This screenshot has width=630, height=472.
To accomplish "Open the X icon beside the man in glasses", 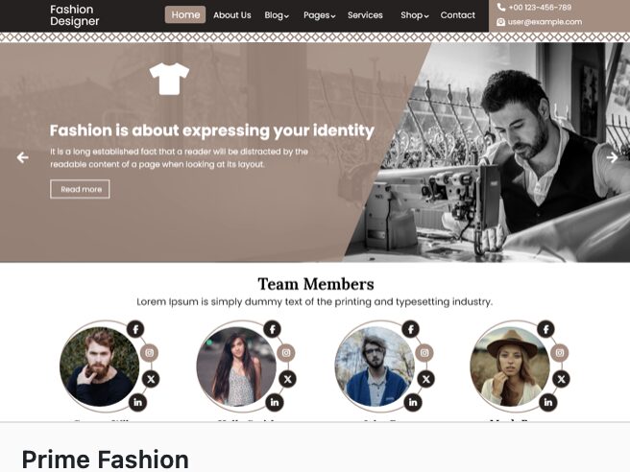I will [426, 379].
